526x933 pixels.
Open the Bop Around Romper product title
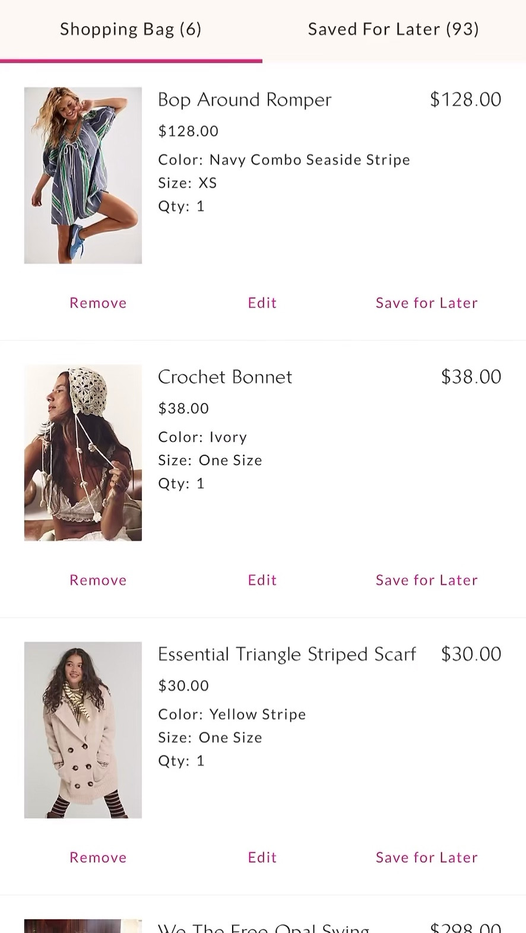[x=244, y=99]
